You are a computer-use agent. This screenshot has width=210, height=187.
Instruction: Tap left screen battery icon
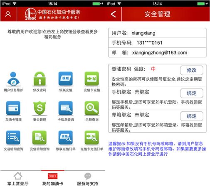point(96,4)
